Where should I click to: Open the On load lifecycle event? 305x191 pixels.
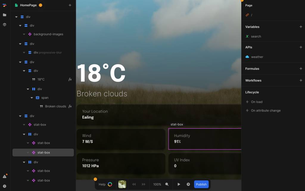(x=256, y=102)
